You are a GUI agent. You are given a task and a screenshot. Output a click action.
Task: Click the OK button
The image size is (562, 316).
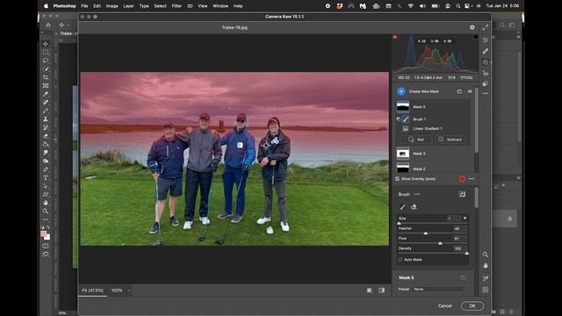coord(472,305)
